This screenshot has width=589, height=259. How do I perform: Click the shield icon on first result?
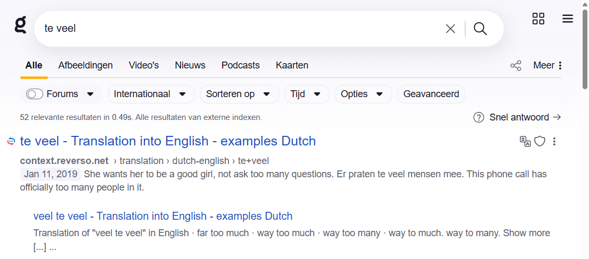coord(540,141)
